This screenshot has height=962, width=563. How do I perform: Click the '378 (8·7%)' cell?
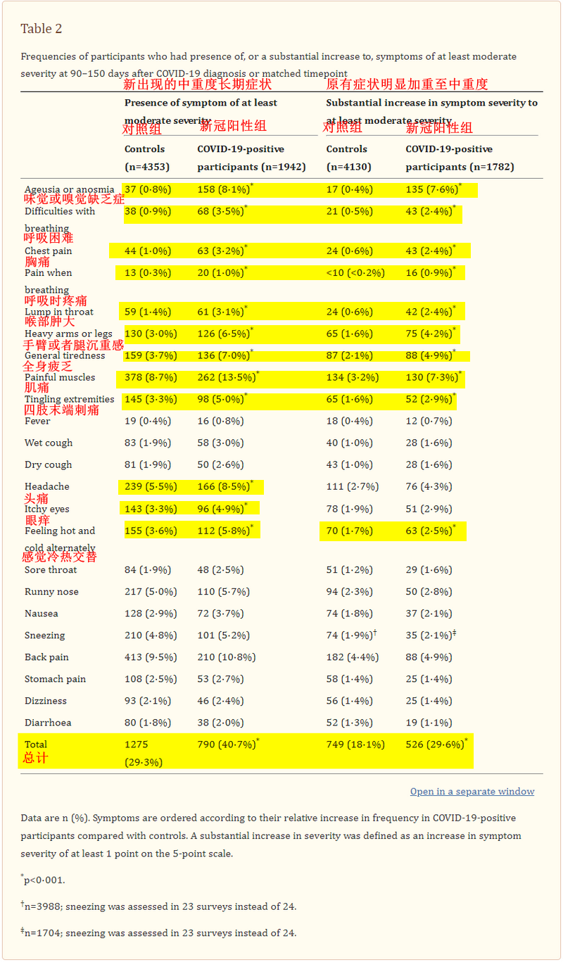[x=150, y=377]
